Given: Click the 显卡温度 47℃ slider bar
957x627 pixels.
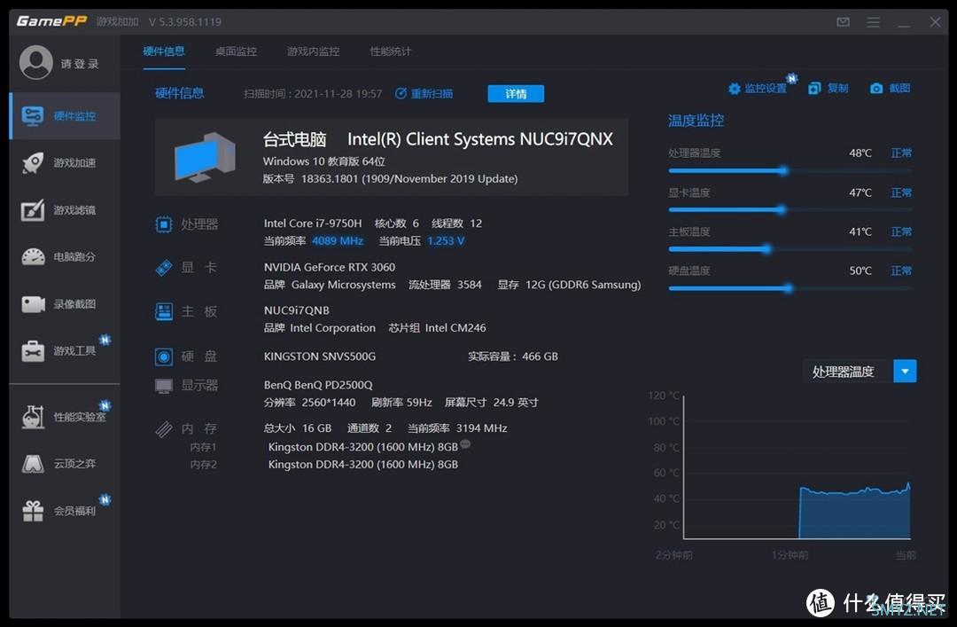Looking at the screenshot, I should pyautogui.click(x=790, y=210).
